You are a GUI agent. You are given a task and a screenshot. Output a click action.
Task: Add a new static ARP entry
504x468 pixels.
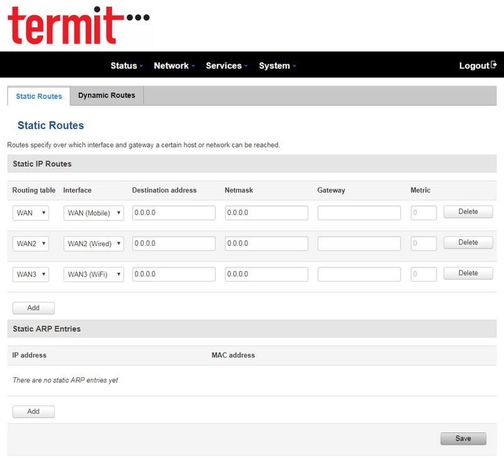(33, 411)
